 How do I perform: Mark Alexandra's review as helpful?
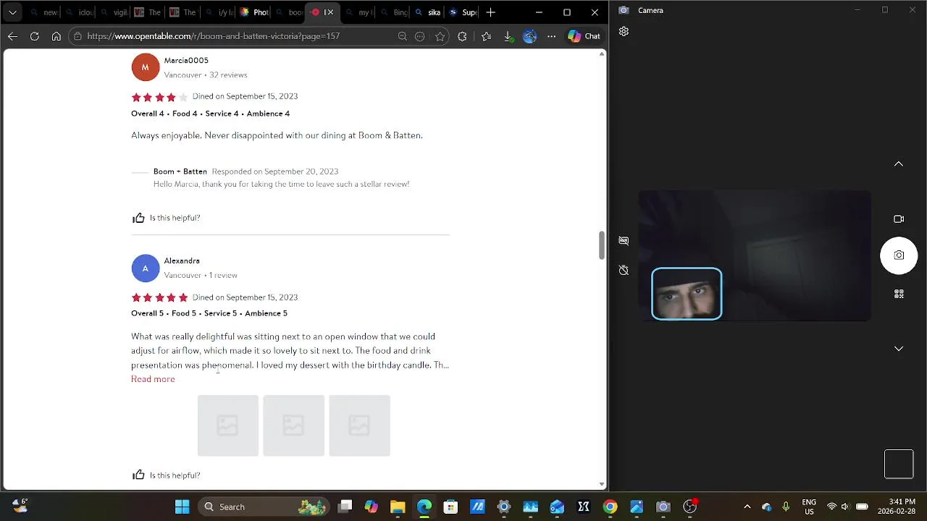(166, 475)
